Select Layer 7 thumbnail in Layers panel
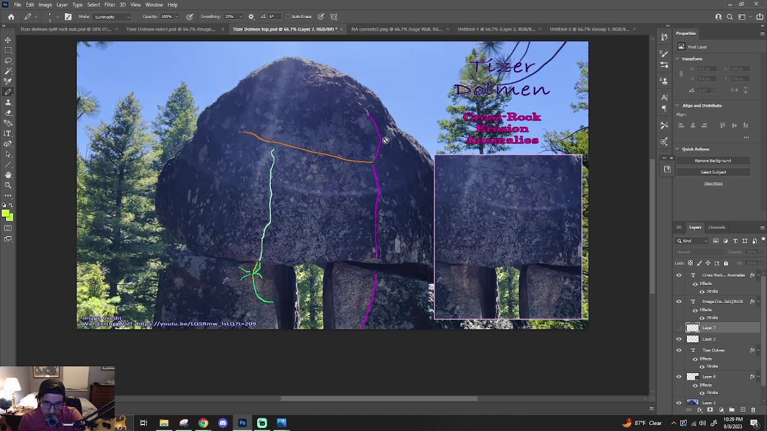The image size is (767, 431). [692, 328]
